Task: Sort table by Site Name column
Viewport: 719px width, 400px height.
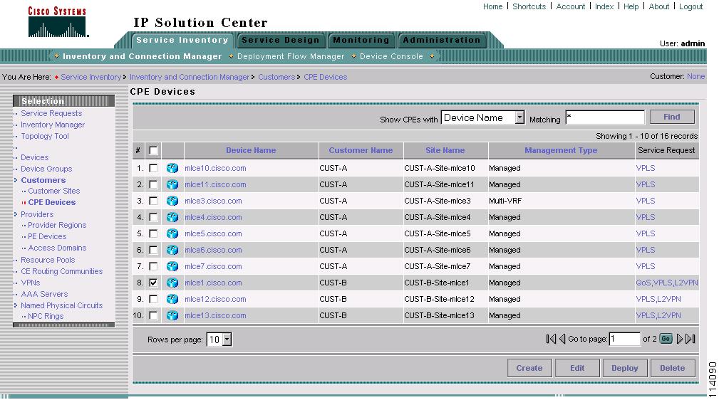Action: click(x=445, y=150)
